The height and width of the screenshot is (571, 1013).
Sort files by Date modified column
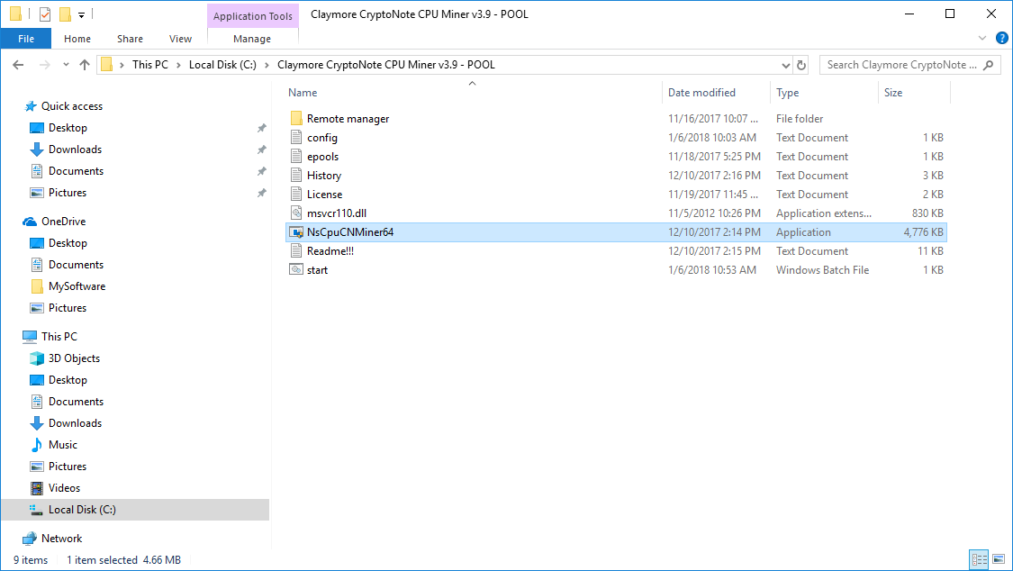pos(701,93)
